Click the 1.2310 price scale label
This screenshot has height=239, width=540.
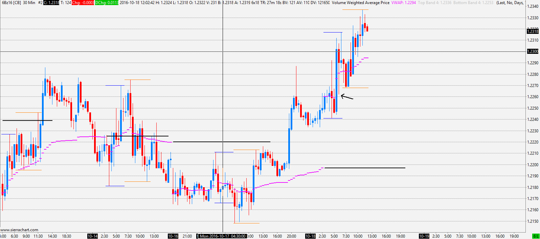pos(533,40)
